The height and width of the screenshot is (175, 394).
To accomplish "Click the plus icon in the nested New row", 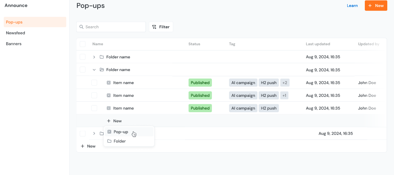I will (109, 121).
